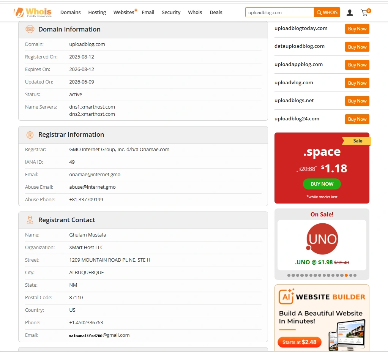Click the Registrar Information R icon
388x352 pixels.
click(x=30, y=135)
